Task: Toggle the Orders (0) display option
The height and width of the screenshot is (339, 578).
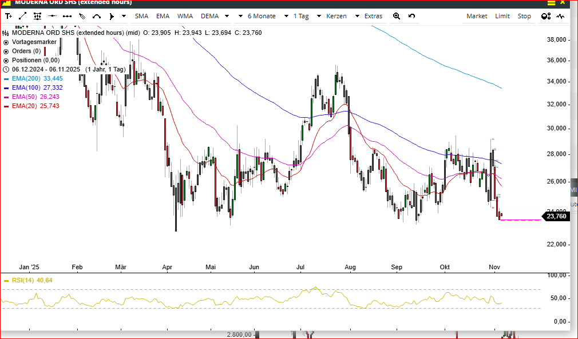Action: [6, 51]
